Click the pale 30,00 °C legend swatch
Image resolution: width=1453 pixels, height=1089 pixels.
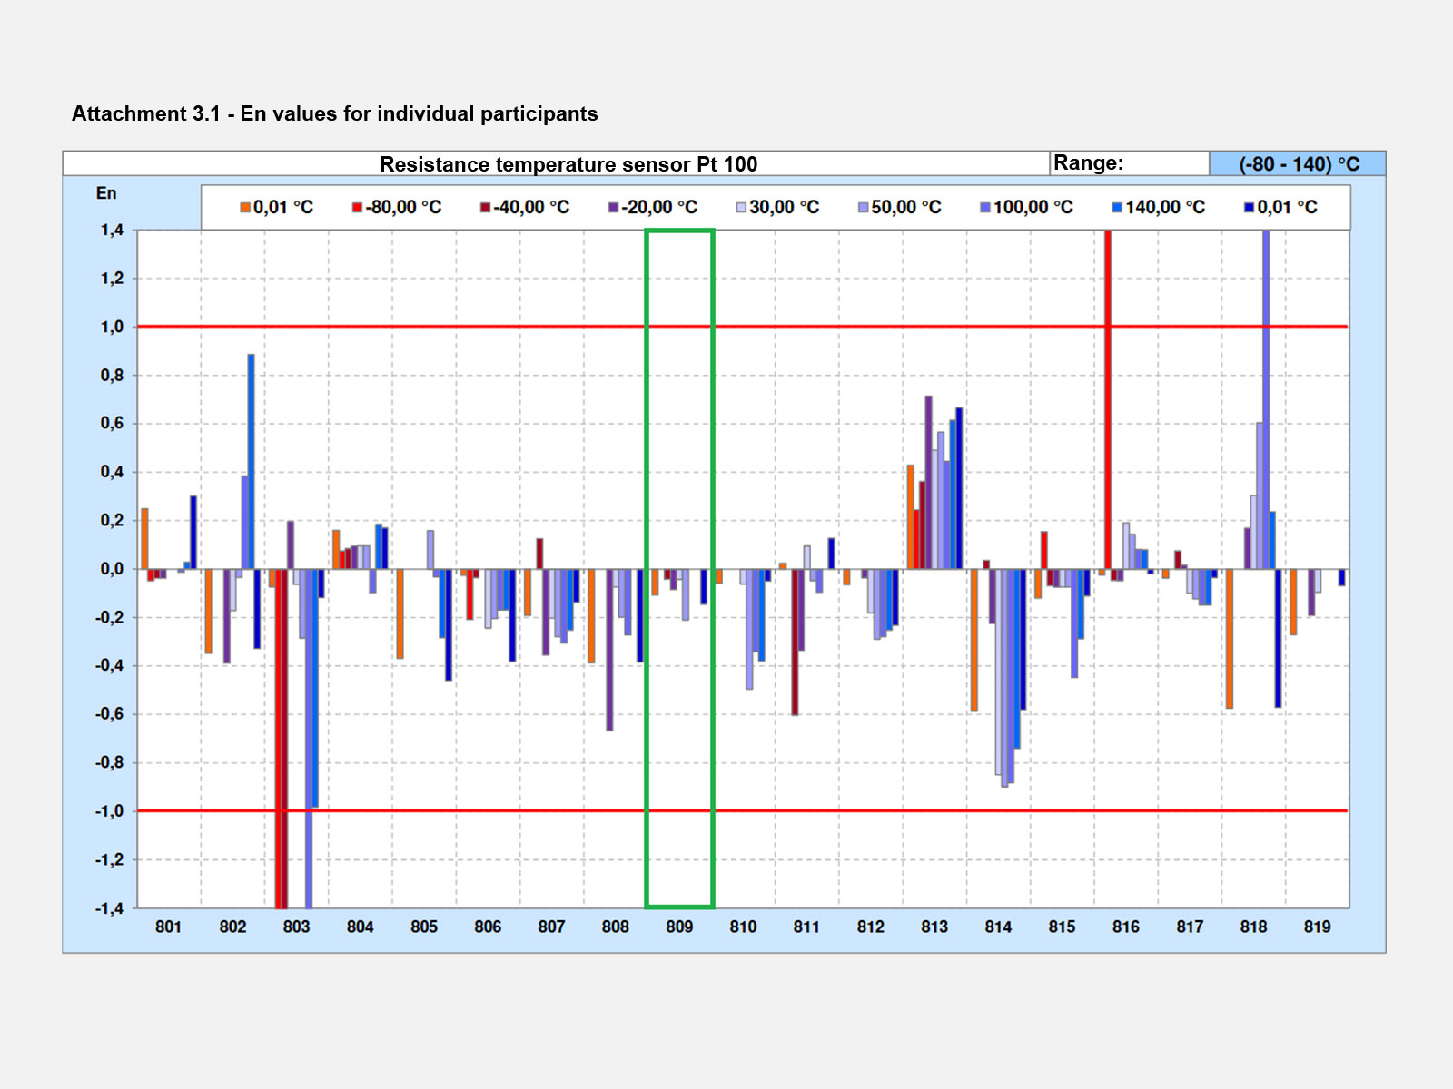(741, 208)
